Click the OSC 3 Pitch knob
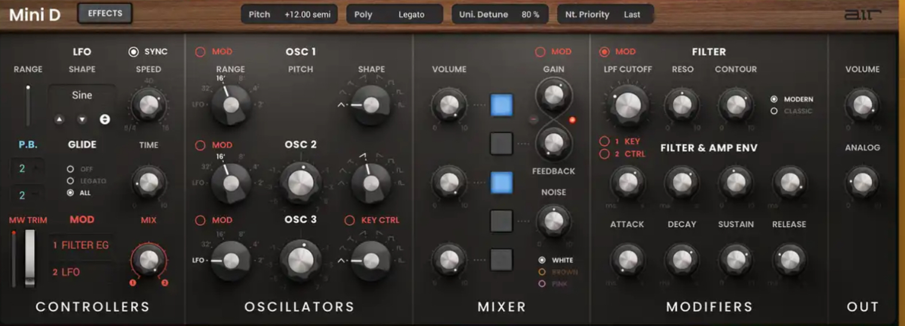905x326 pixels. (x=301, y=261)
